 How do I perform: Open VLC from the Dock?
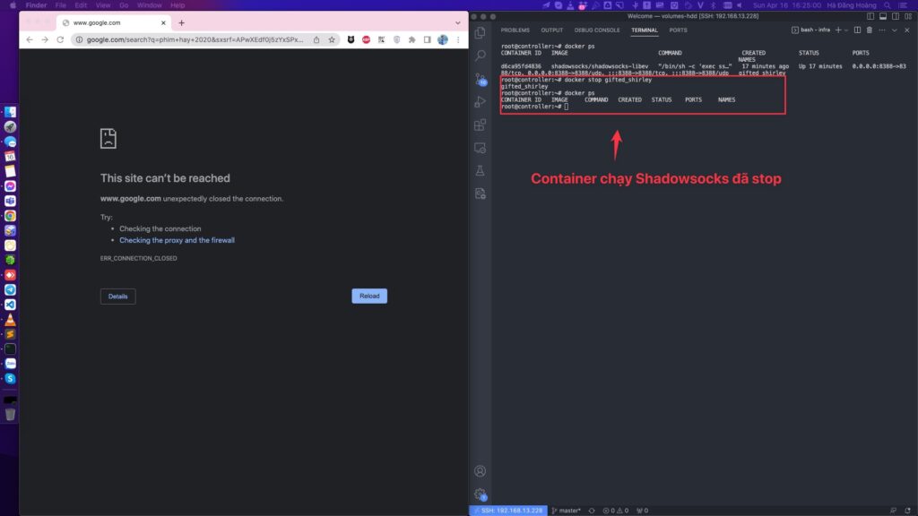point(10,320)
